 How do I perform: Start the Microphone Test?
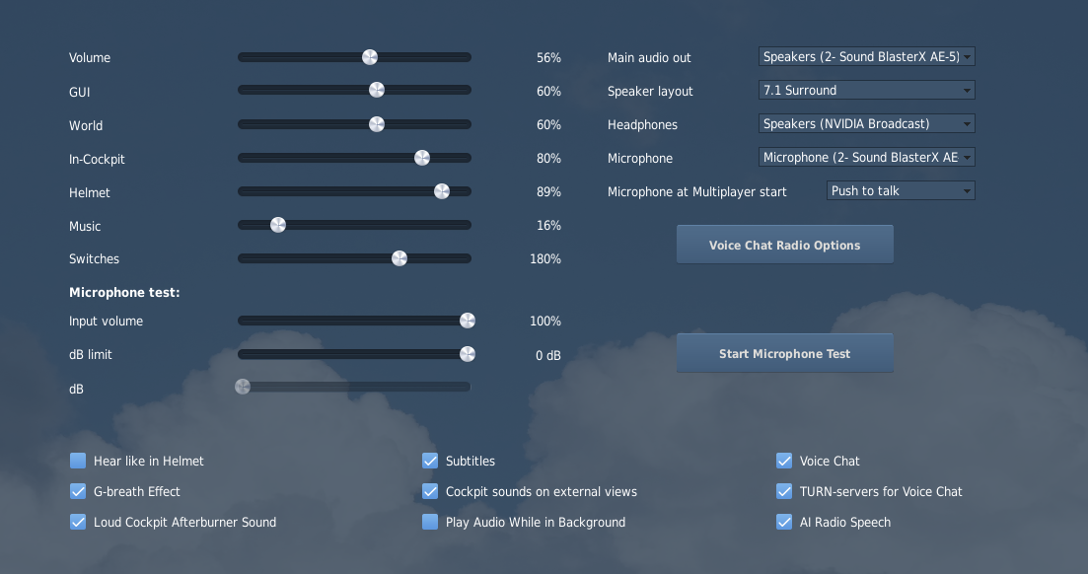coord(785,353)
